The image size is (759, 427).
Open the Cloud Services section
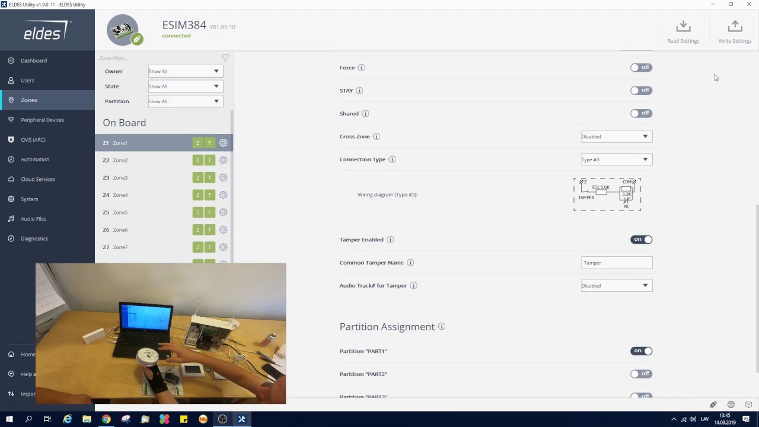pos(47,179)
